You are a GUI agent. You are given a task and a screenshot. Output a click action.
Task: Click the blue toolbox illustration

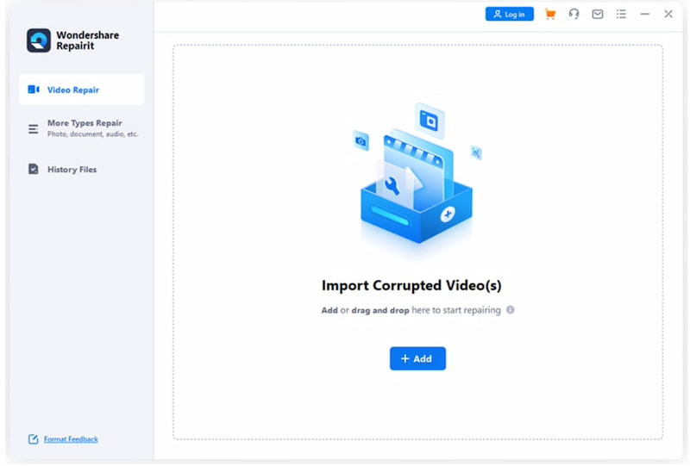416,185
